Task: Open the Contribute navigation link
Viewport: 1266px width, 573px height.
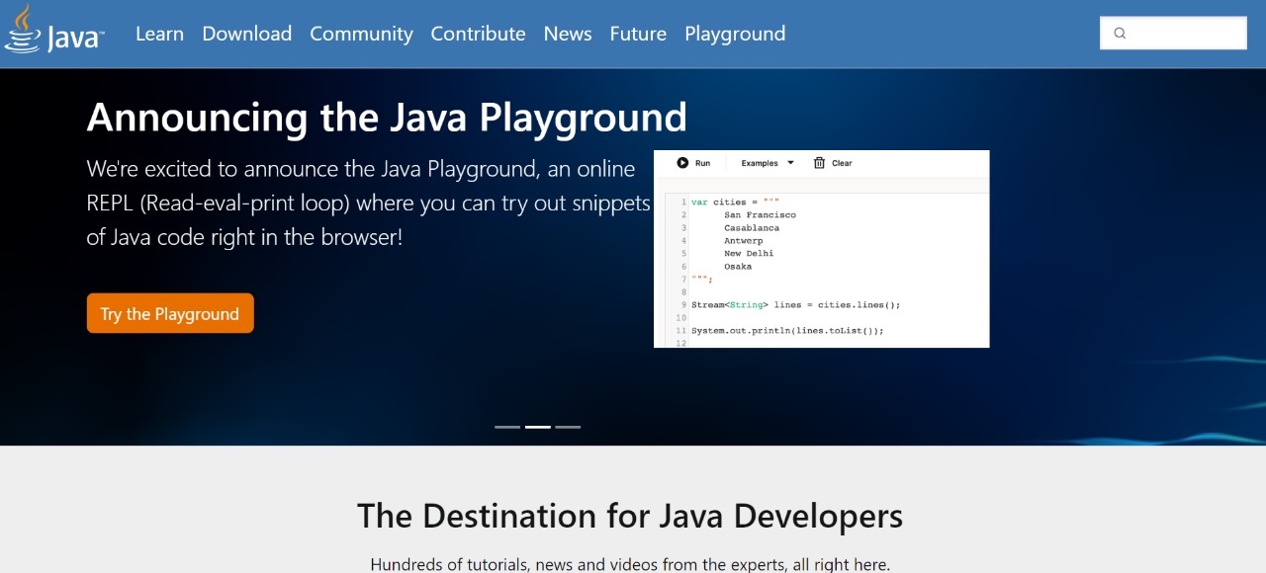Action: point(478,34)
